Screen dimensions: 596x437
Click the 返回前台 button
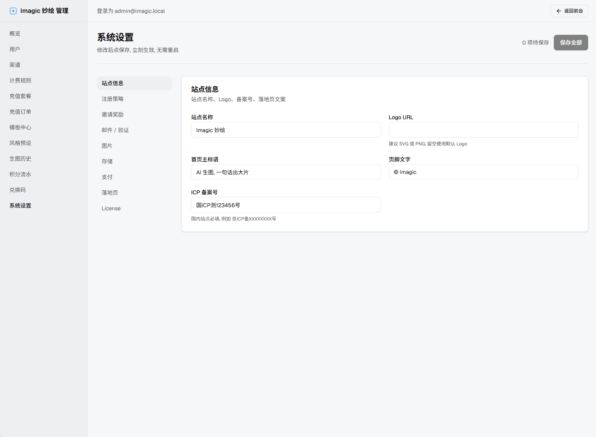pyautogui.click(x=569, y=11)
